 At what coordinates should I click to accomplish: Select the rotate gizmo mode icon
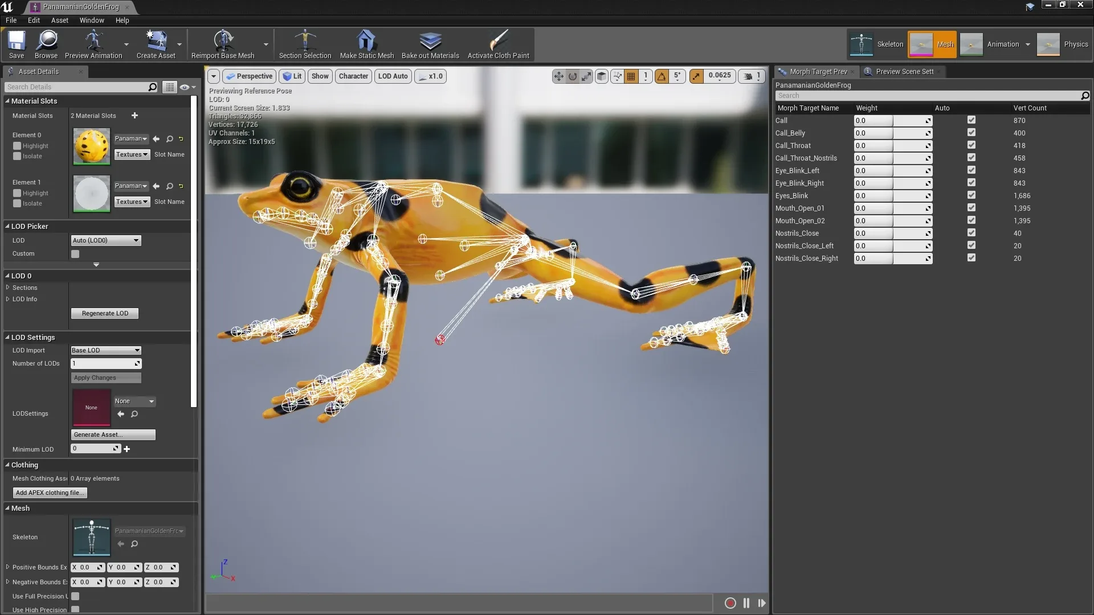(x=573, y=76)
